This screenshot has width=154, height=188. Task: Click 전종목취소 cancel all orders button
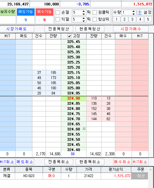coord(59,162)
